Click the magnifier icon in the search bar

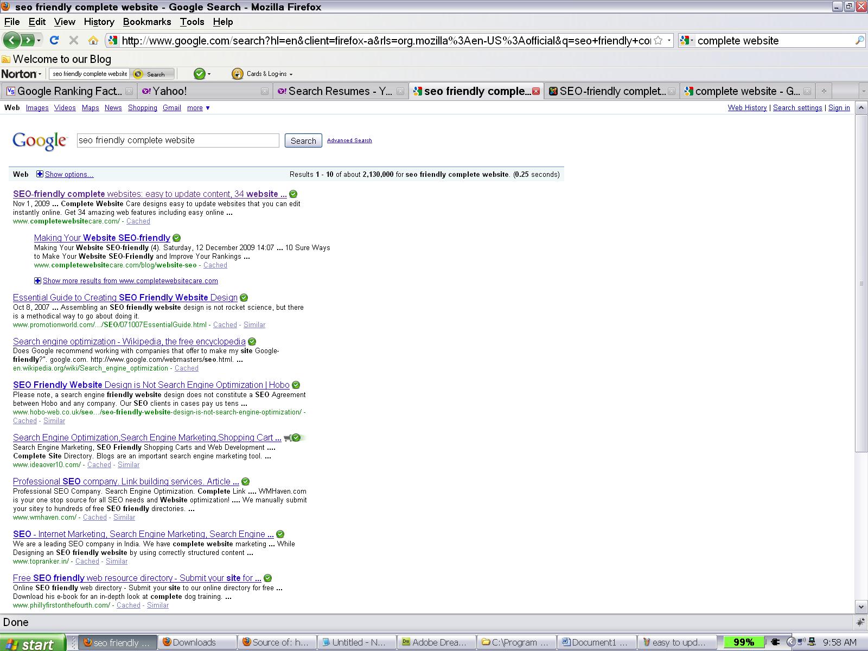pyautogui.click(x=859, y=40)
